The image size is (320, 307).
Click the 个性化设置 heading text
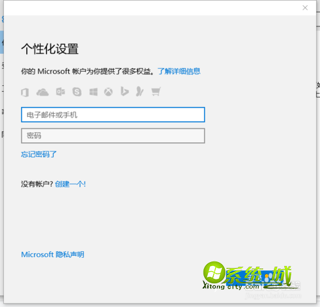pos(50,49)
